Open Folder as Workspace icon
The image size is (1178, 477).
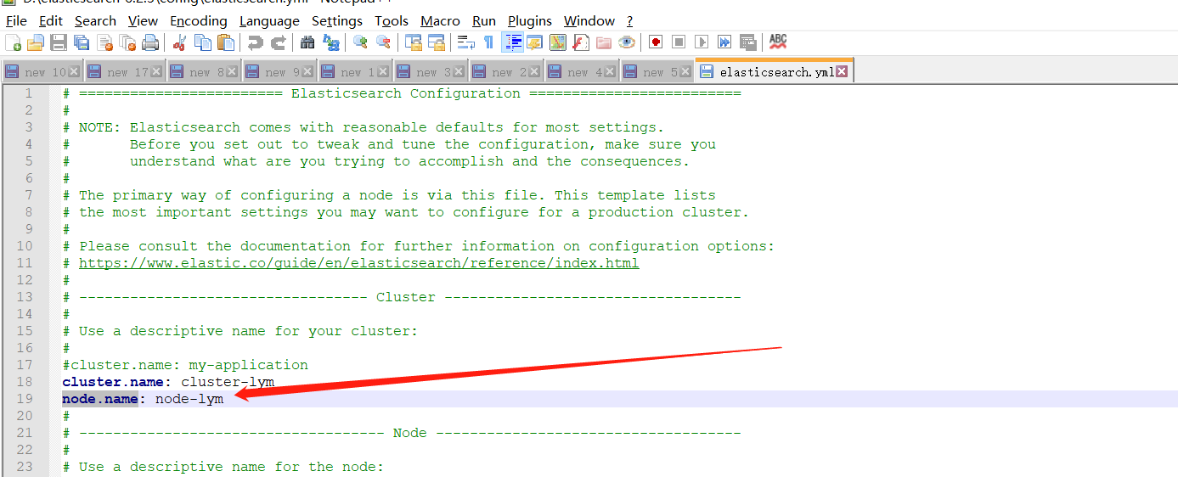point(604,42)
